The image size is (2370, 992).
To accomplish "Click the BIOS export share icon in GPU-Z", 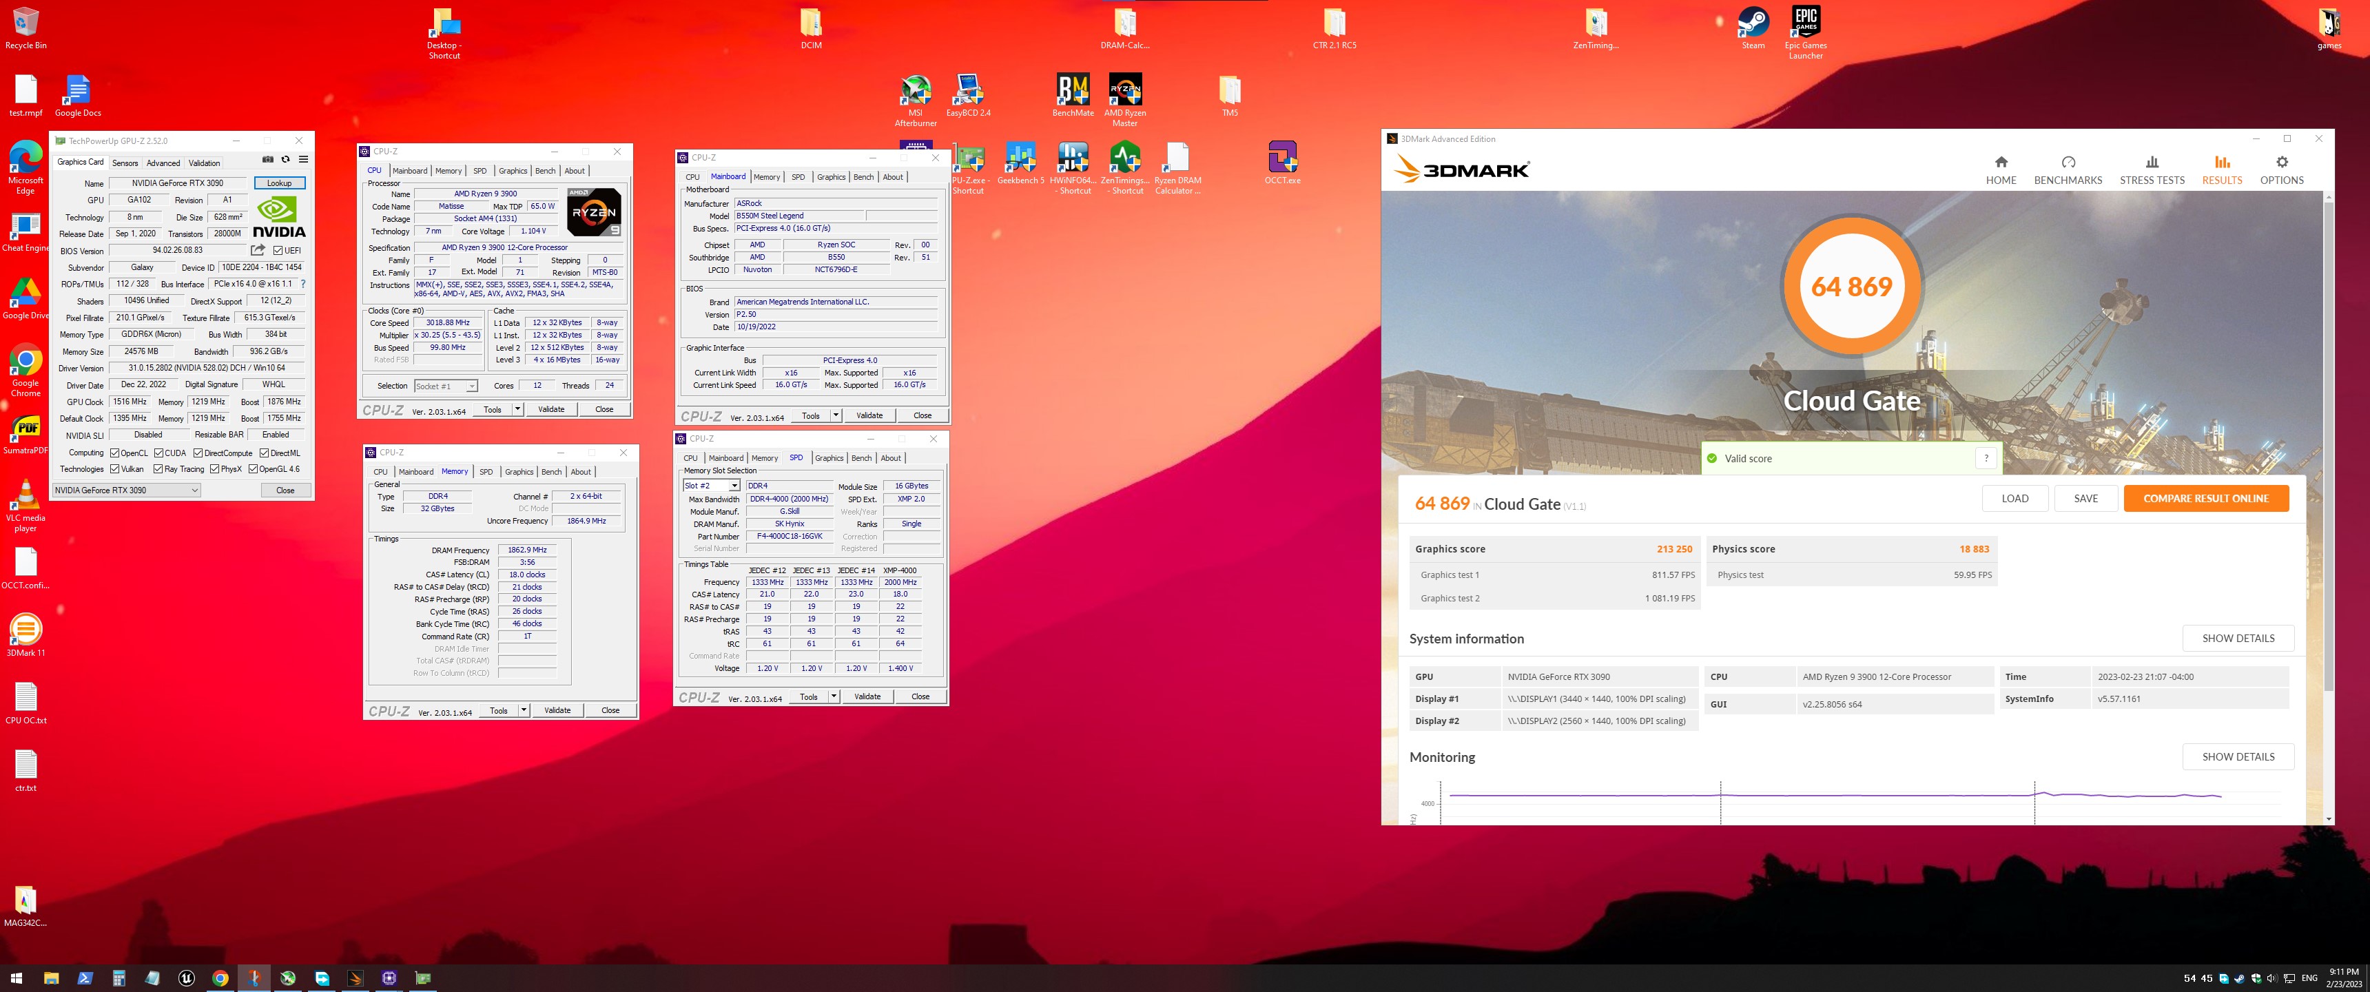I will point(258,250).
